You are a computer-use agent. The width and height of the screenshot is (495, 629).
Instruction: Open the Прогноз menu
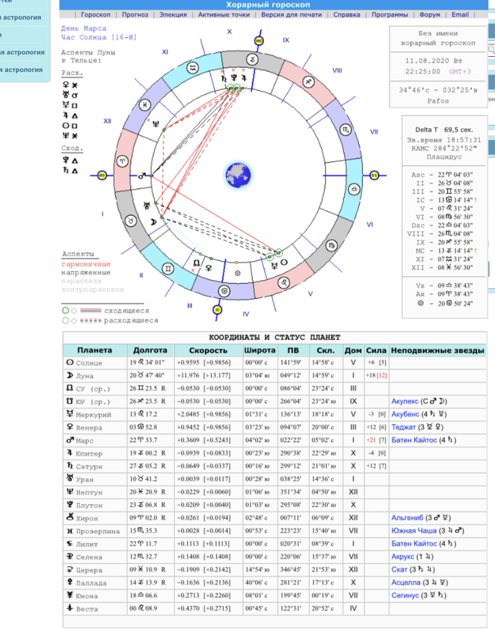pos(135,15)
